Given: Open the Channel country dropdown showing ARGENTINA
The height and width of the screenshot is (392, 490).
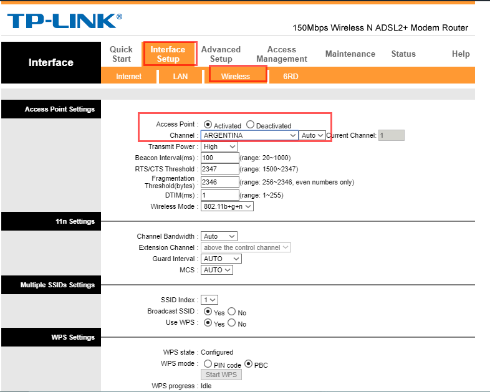Looking at the screenshot, I should click(x=249, y=135).
